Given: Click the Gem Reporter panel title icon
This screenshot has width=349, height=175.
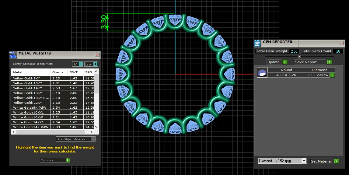Looking at the screenshot, I should pos(257,44).
